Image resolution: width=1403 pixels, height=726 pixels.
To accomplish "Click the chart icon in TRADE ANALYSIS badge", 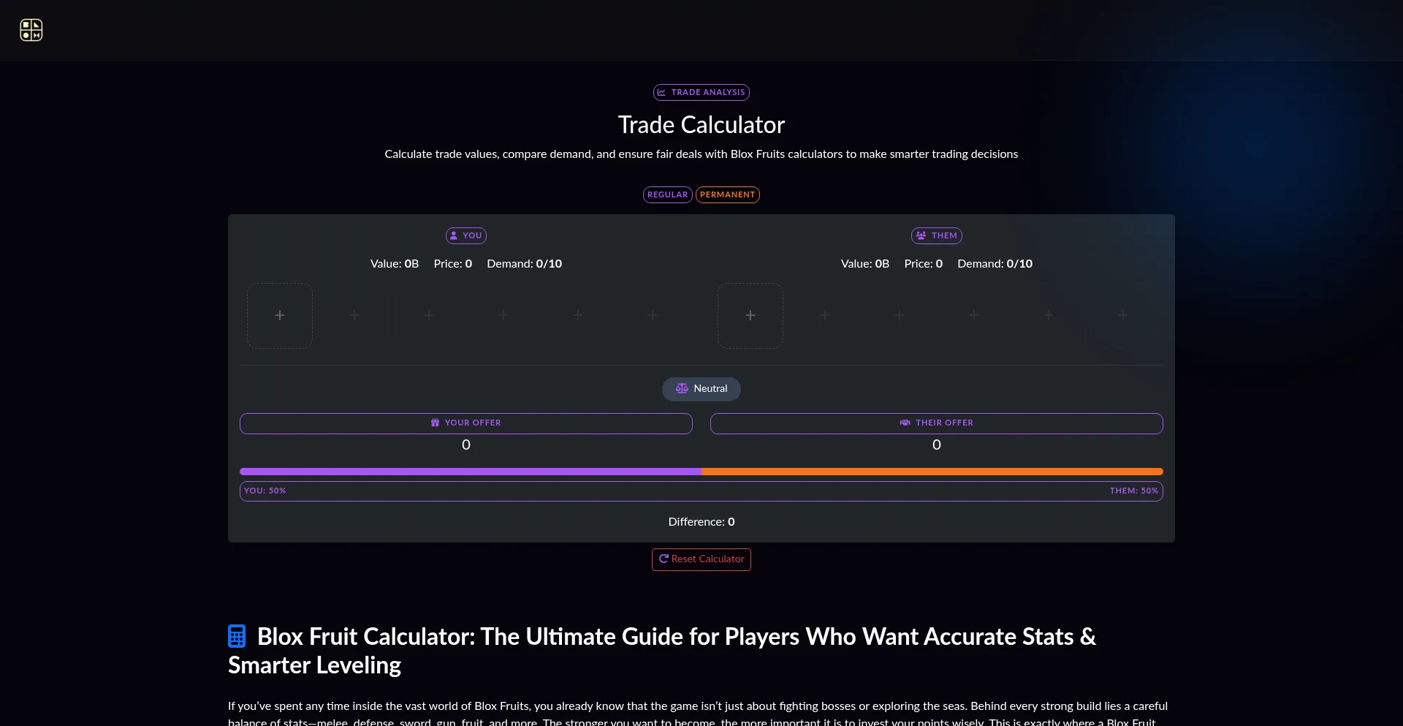I will (661, 93).
